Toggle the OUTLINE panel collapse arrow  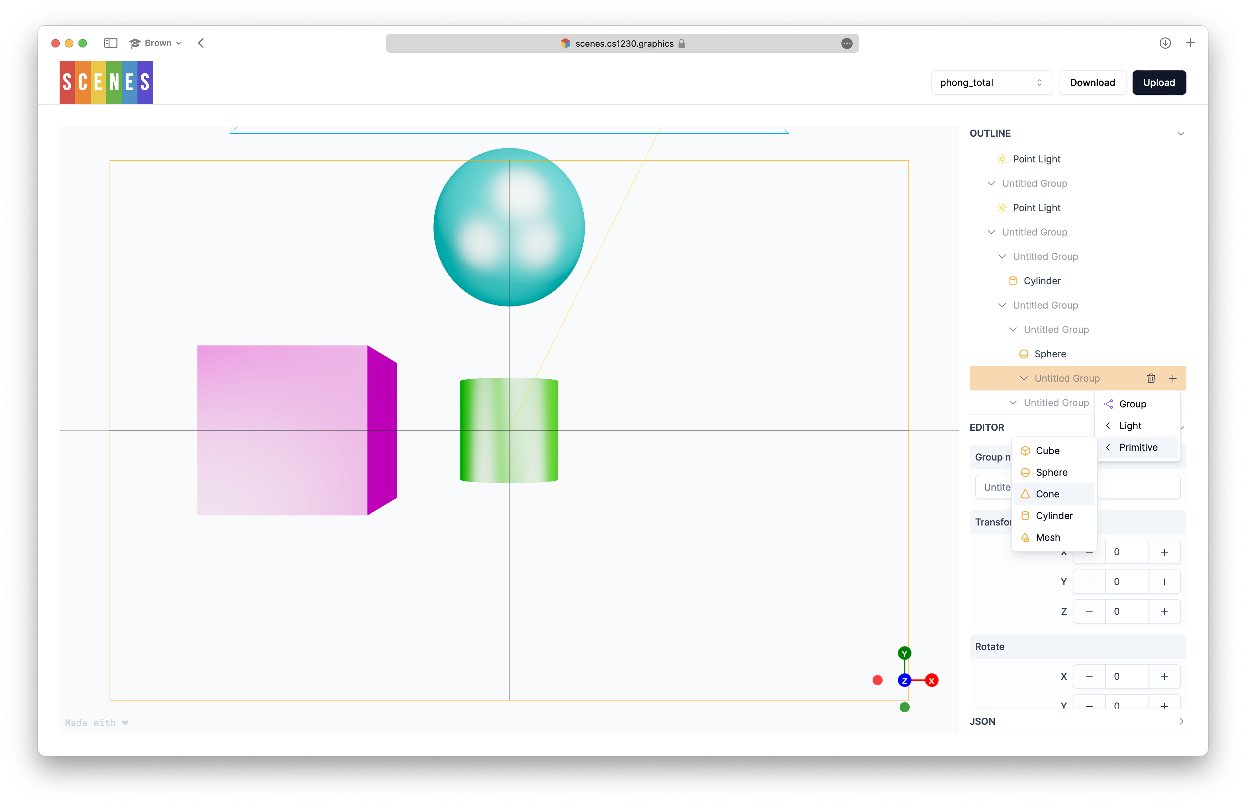click(1179, 133)
